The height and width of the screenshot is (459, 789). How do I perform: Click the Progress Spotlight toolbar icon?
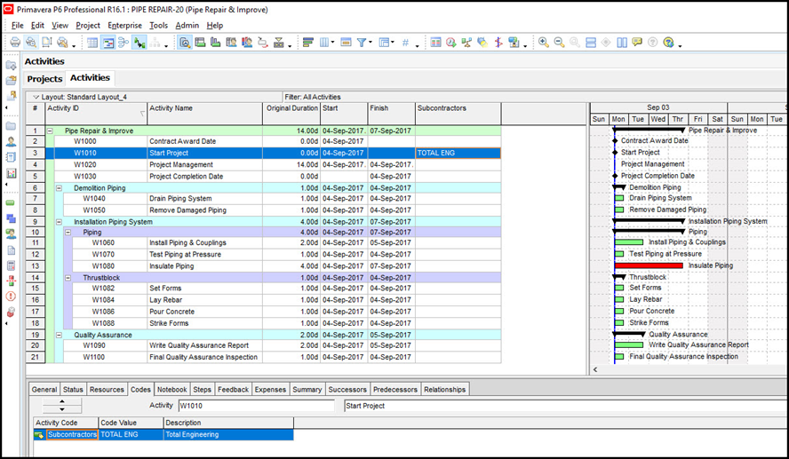point(482,43)
